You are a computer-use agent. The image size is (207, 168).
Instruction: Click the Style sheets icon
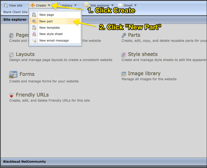124,55
